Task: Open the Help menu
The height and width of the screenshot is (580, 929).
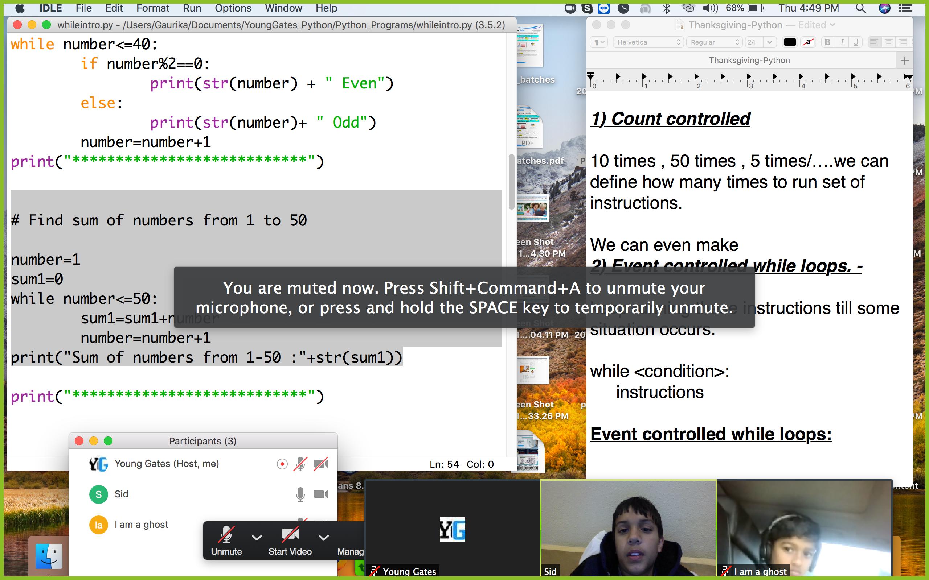Action: point(326,8)
